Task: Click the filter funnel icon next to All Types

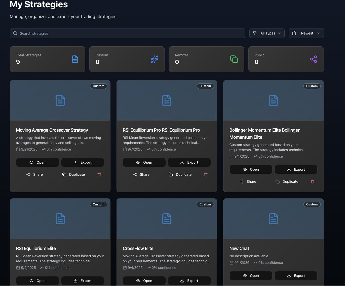Action: coord(255,33)
